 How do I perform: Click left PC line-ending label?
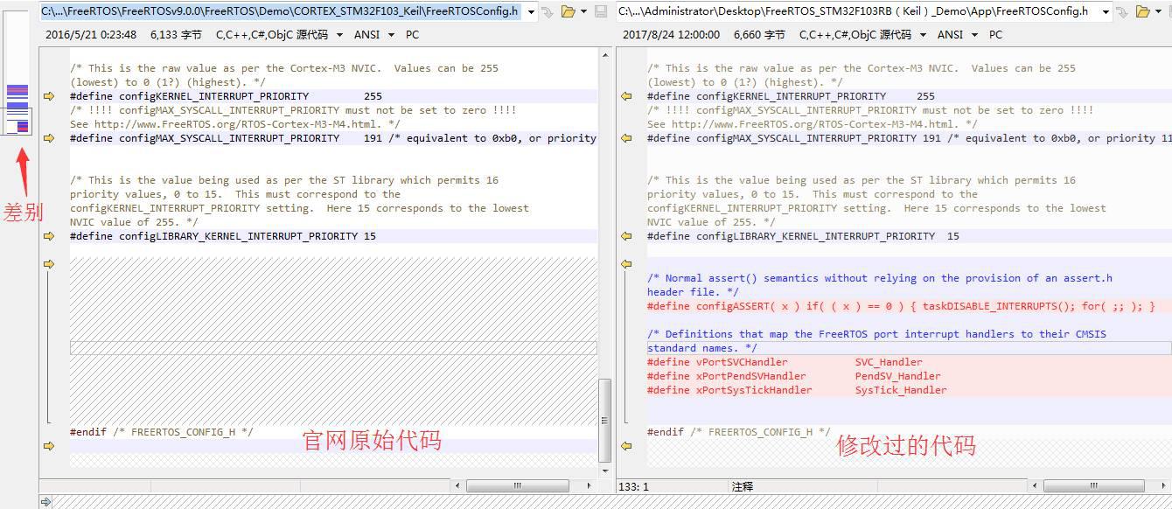(x=413, y=35)
